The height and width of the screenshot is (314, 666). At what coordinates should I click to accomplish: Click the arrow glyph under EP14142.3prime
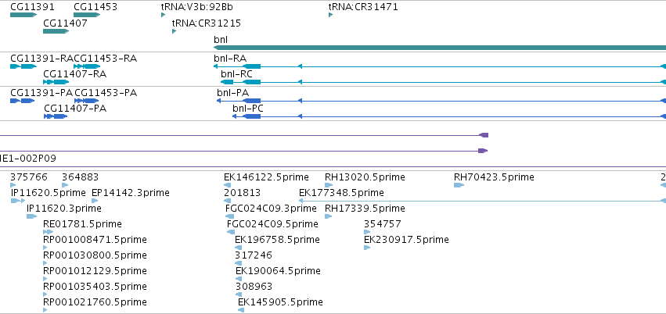95,201
